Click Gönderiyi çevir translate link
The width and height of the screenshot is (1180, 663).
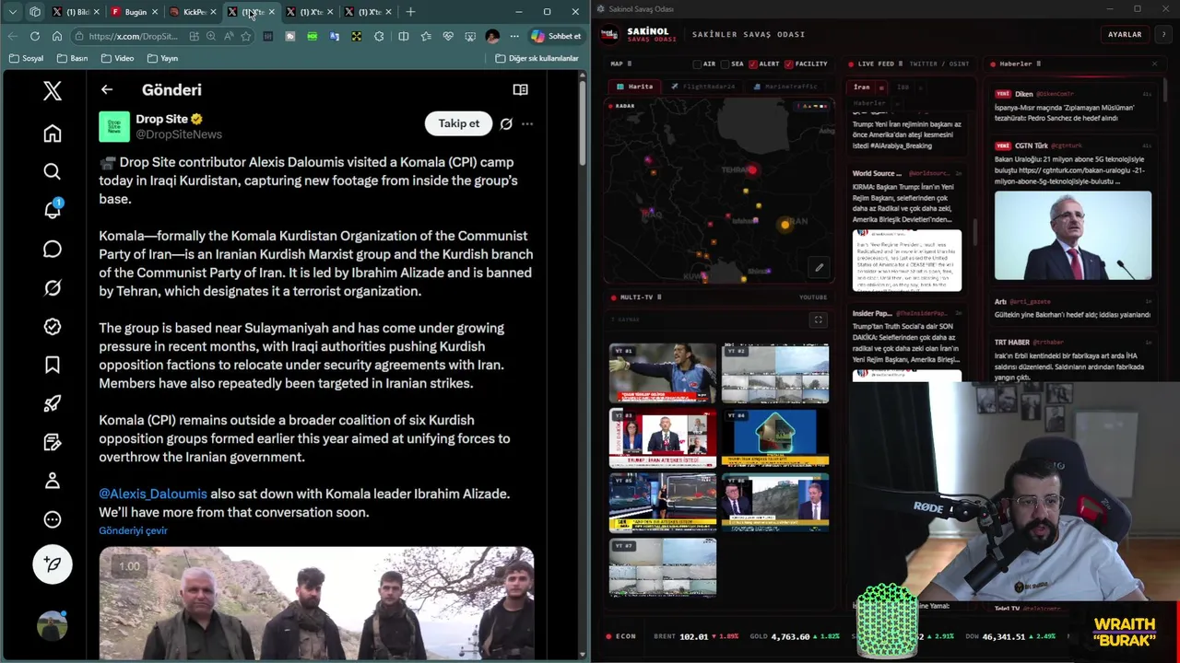coord(133,530)
